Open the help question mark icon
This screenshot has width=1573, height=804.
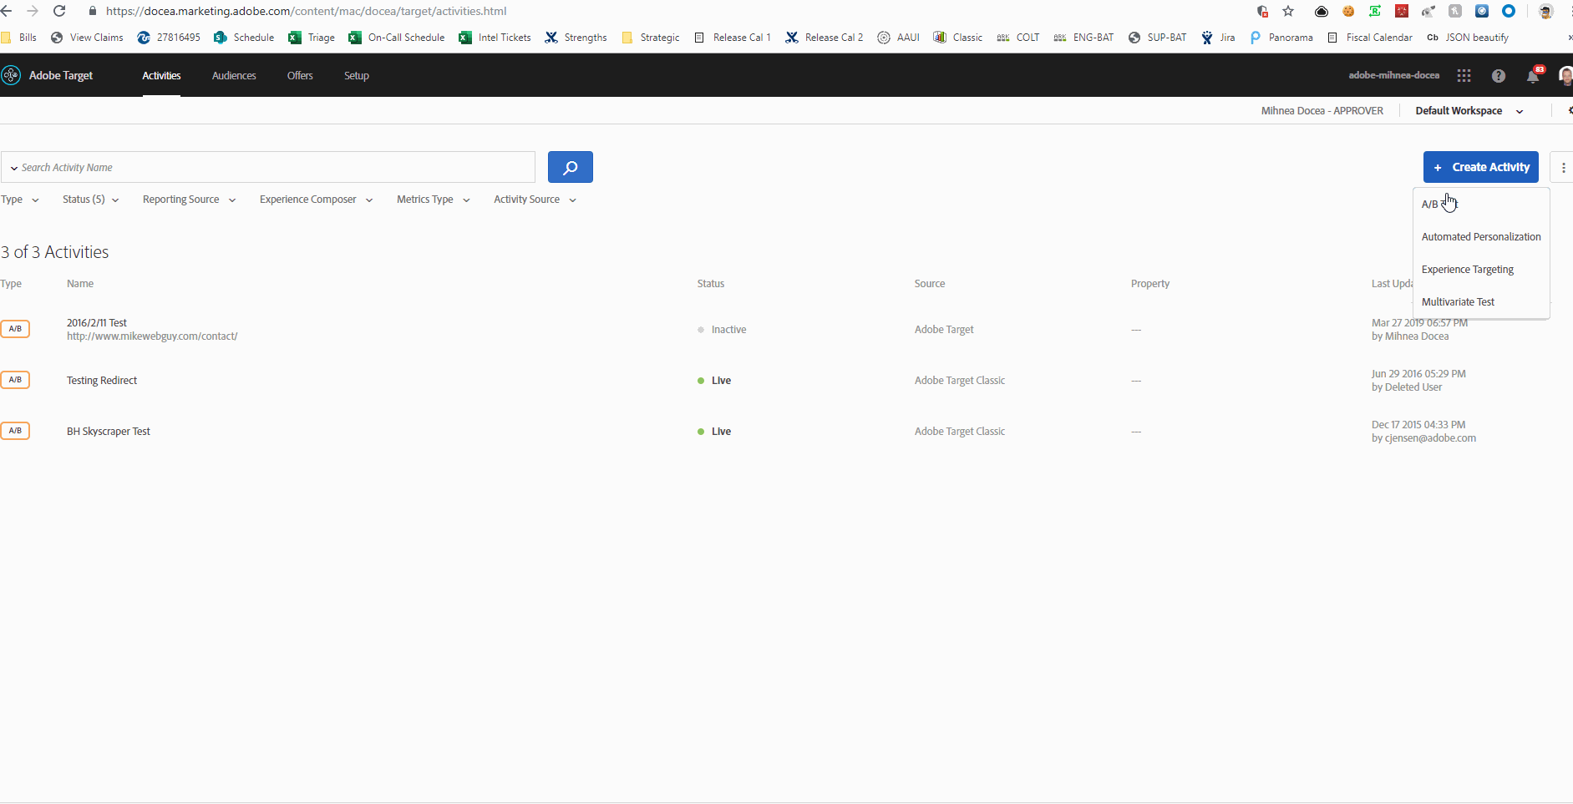[x=1499, y=75]
